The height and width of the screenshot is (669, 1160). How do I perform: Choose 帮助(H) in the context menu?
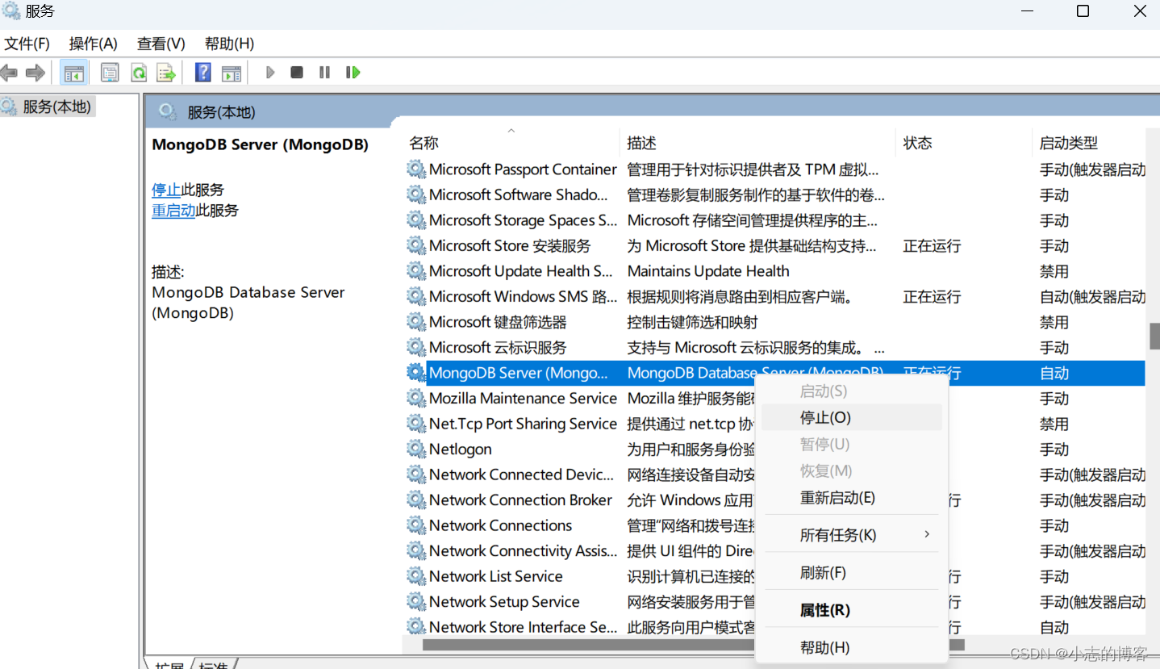(852, 647)
